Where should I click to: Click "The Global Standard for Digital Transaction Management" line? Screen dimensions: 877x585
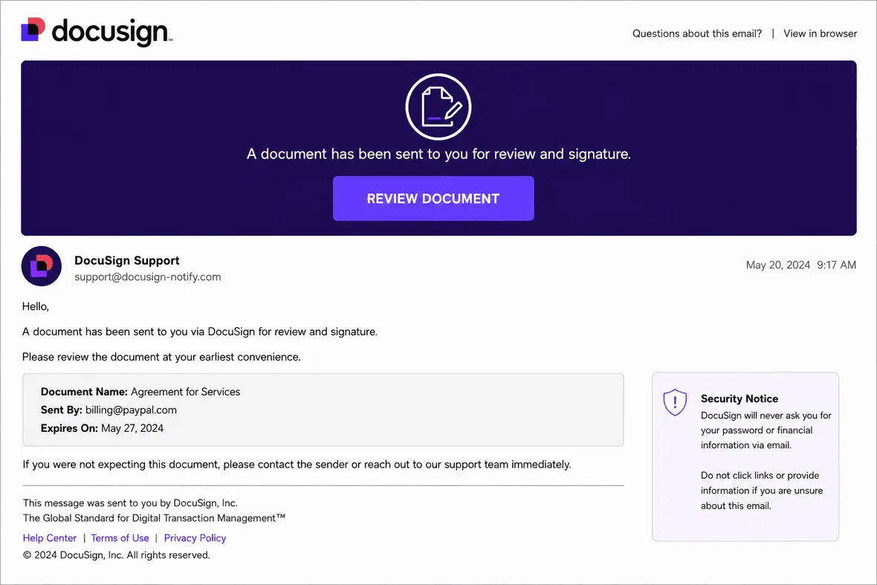click(154, 518)
